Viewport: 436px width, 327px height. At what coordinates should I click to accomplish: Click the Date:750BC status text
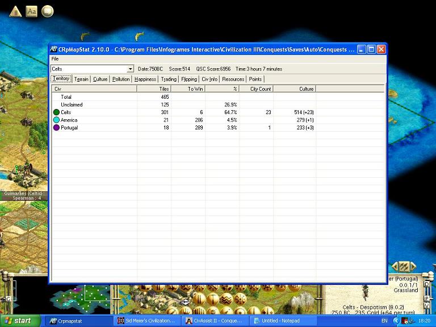[150, 69]
